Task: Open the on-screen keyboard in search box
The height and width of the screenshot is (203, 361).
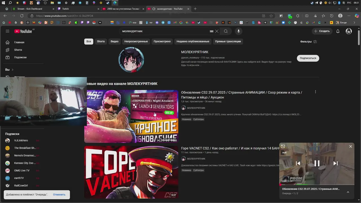Action: pyautogui.click(x=212, y=31)
